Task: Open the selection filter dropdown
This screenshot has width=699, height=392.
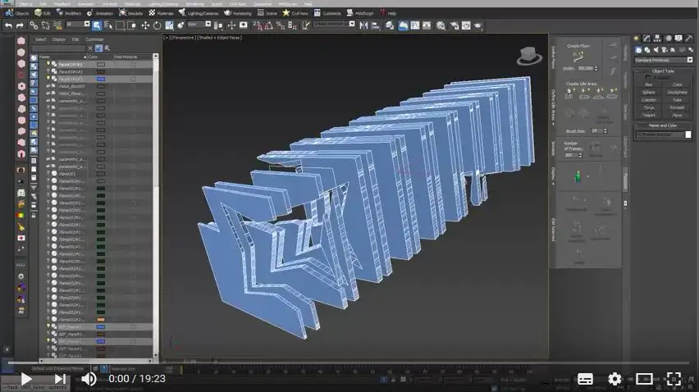Action: (78, 24)
